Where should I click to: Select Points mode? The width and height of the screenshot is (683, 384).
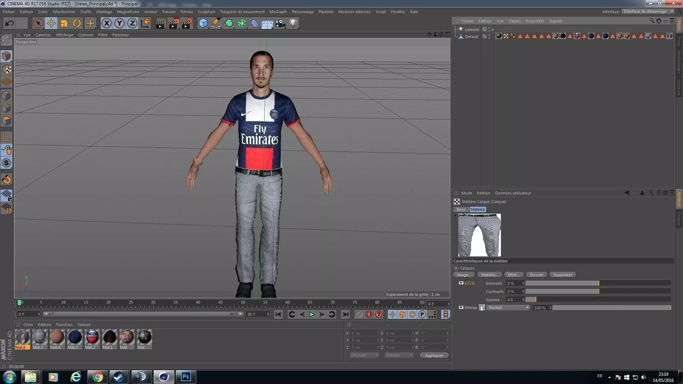pos(6,95)
